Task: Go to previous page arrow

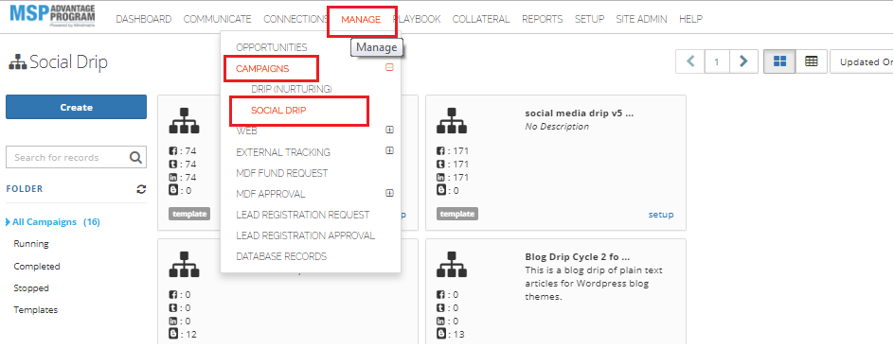Action: pyautogui.click(x=690, y=61)
